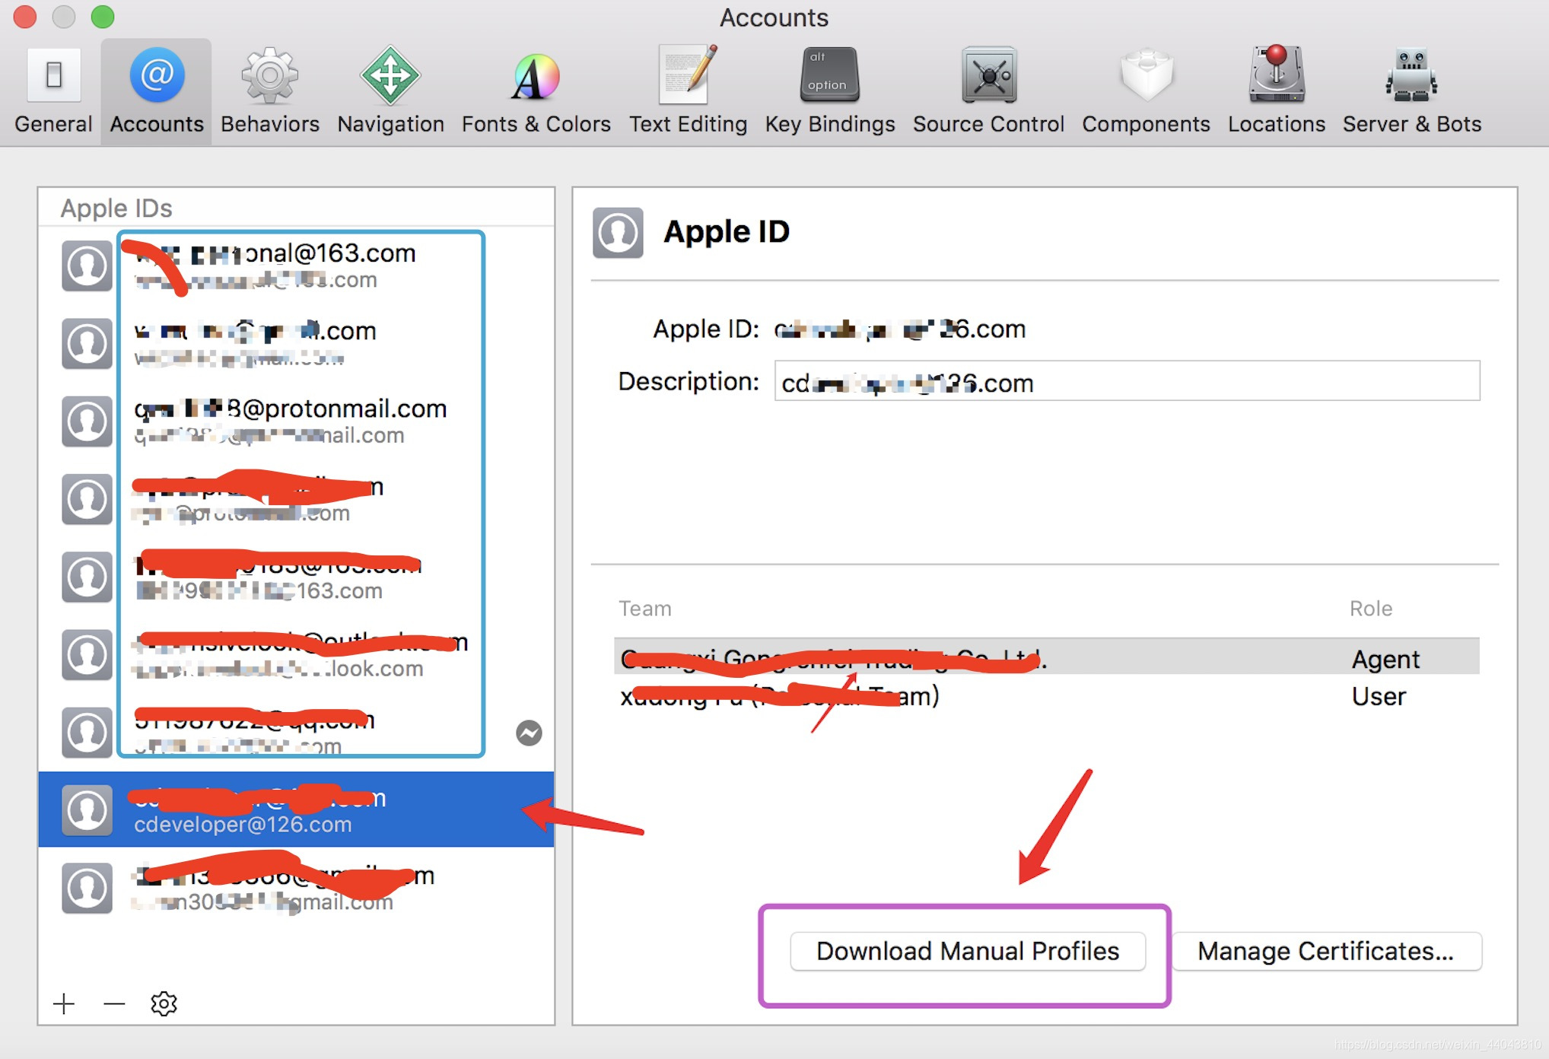The width and height of the screenshot is (1549, 1059).
Task: Click the Team column header
Action: tap(645, 609)
